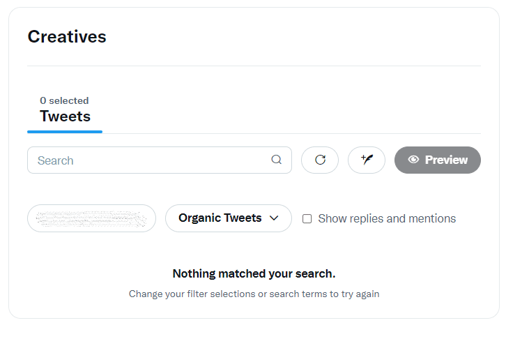Focus the Search input field
This screenshot has height=355, width=506.
[160, 160]
